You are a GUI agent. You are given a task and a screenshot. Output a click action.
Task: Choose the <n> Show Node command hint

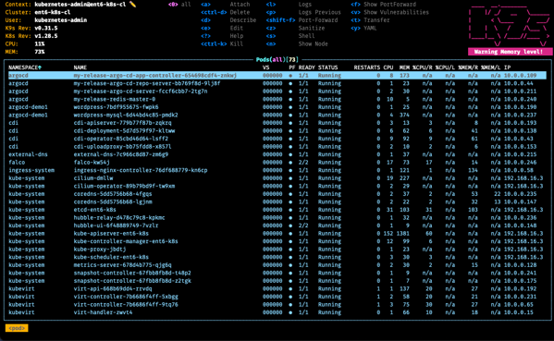(297, 43)
